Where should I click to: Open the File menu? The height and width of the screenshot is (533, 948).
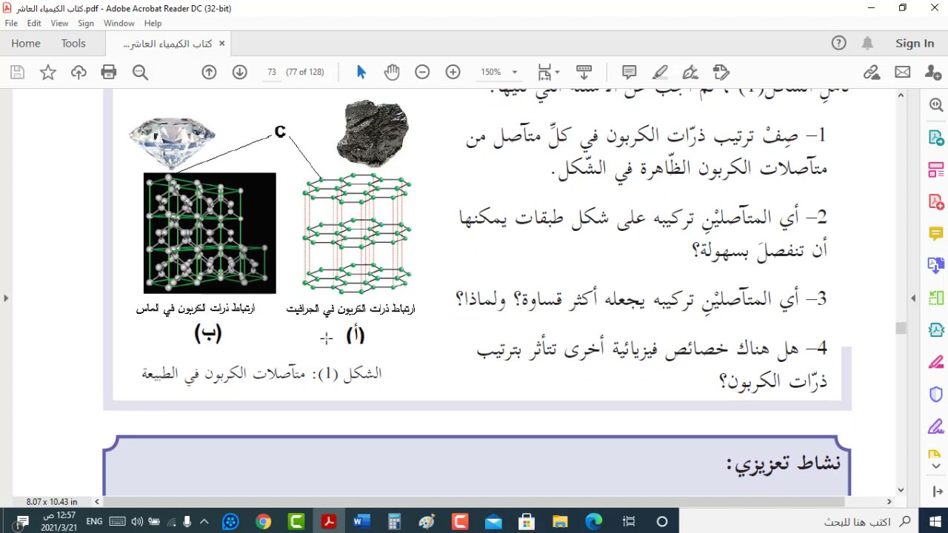pyautogui.click(x=11, y=23)
